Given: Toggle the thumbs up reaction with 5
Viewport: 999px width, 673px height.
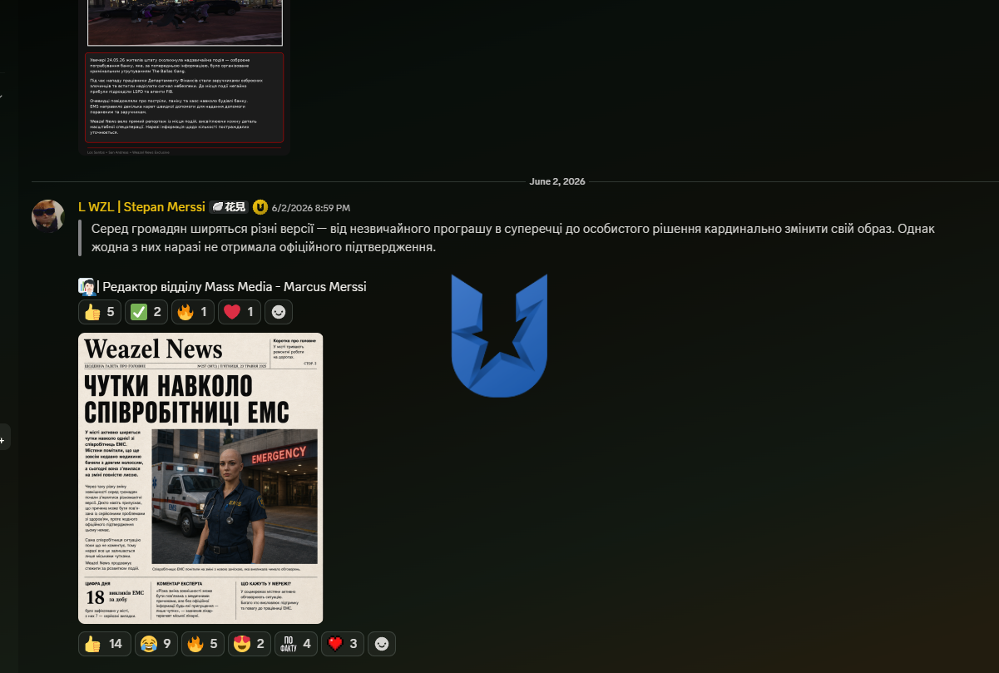Looking at the screenshot, I should coord(100,312).
